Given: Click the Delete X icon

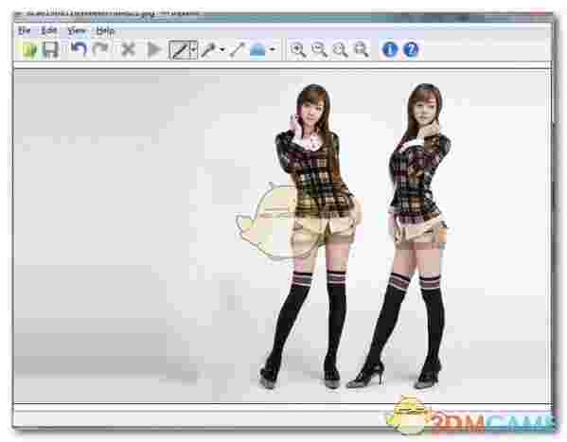Looking at the screenshot, I should pyautogui.click(x=128, y=50).
